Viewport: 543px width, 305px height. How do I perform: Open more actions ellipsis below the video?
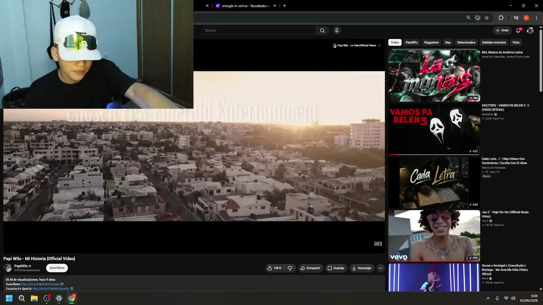pyautogui.click(x=381, y=268)
